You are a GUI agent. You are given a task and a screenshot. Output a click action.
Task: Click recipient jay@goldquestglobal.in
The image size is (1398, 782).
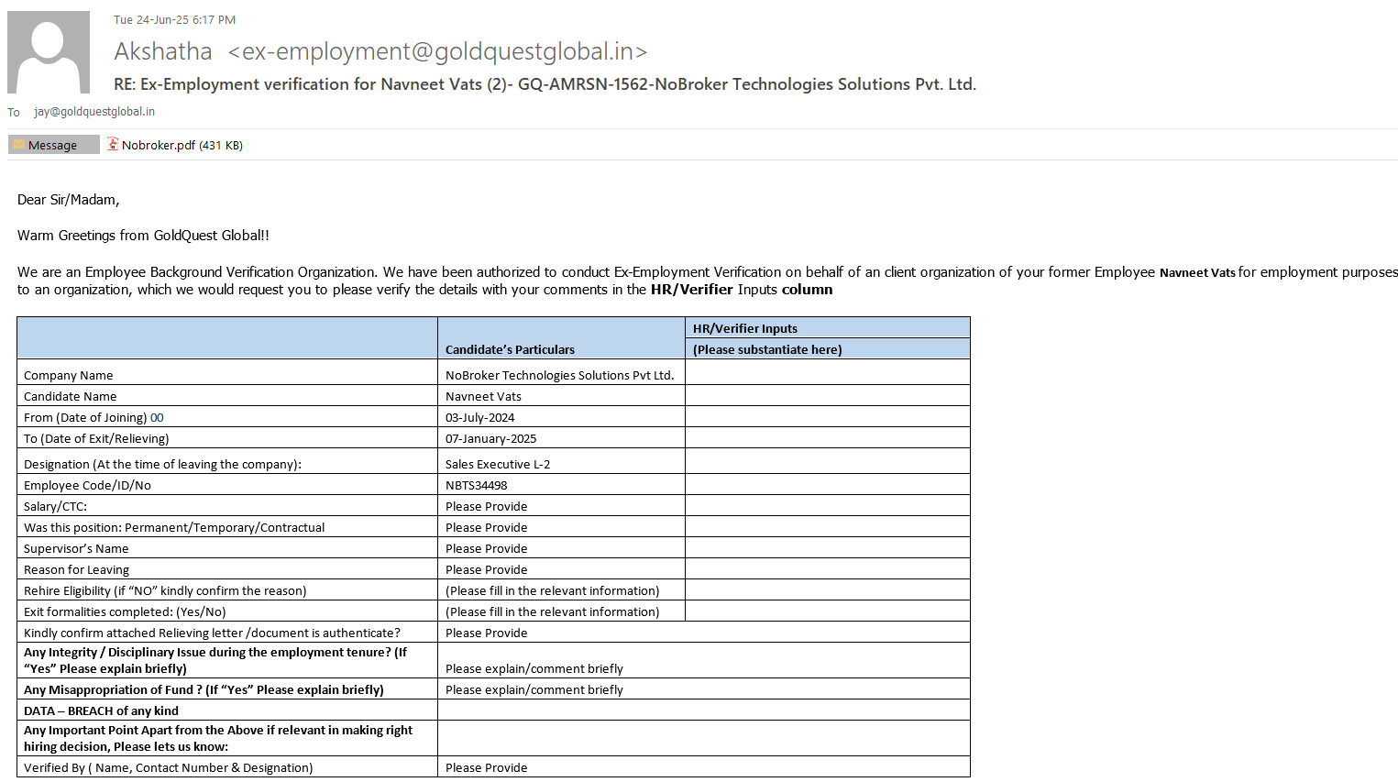coord(94,112)
